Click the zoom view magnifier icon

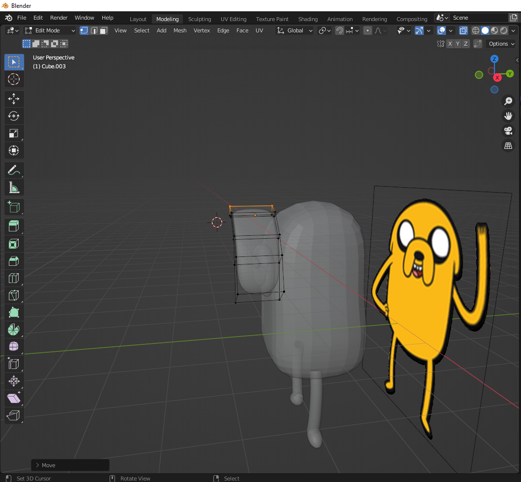[x=508, y=101]
